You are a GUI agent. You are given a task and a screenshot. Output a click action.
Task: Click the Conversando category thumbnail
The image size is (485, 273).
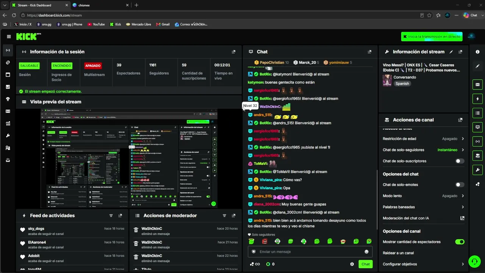[x=387, y=80]
